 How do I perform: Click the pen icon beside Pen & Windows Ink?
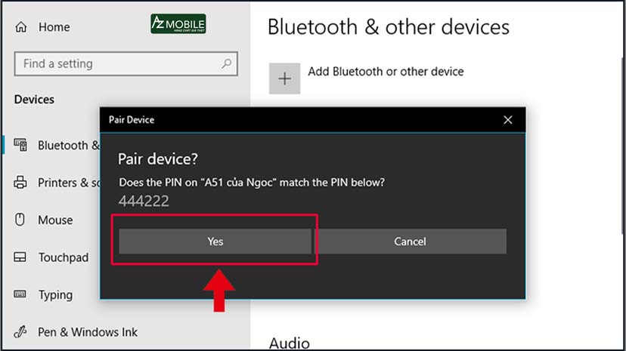pos(21,332)
